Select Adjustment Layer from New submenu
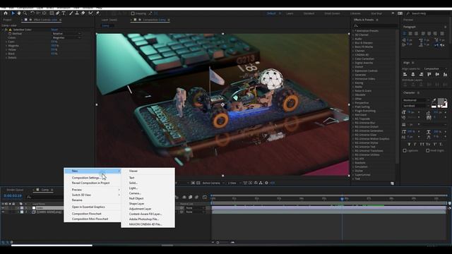This screenshot has width=452, height=254. pos(140,209)
